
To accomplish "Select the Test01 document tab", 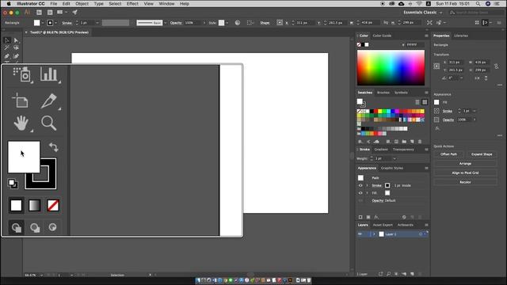I will (59, 32).
